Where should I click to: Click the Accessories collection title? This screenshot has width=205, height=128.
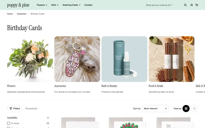[60, 86]
